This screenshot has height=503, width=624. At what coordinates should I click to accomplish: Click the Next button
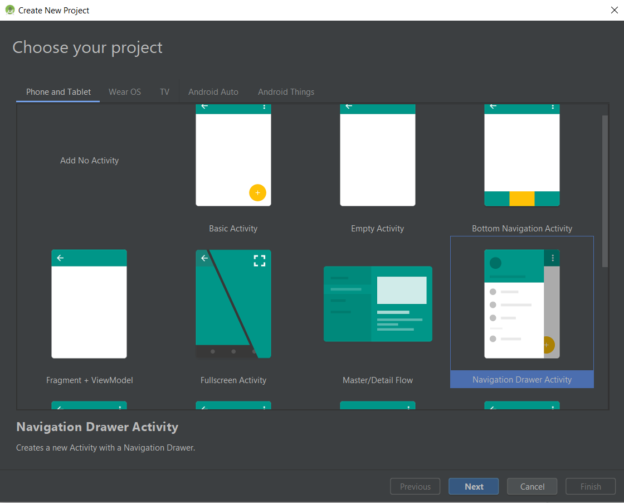(473, 486)
